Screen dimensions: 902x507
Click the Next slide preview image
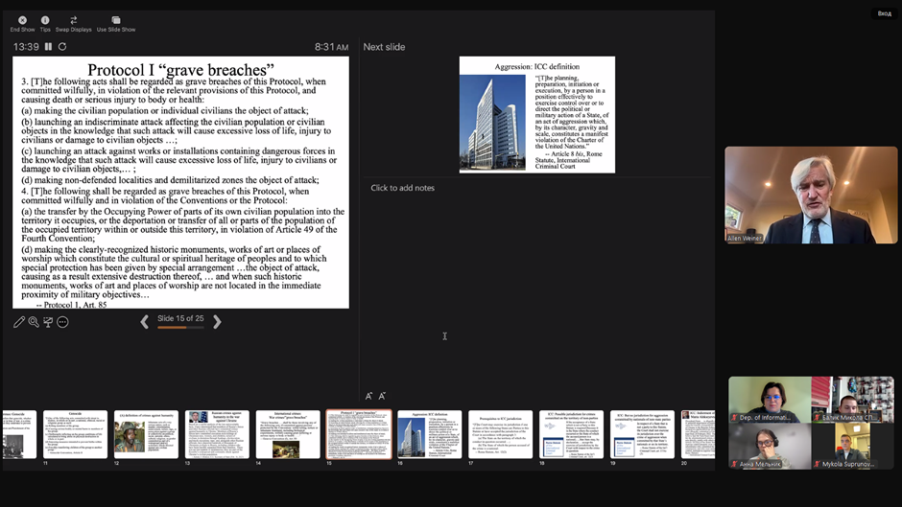536,114
